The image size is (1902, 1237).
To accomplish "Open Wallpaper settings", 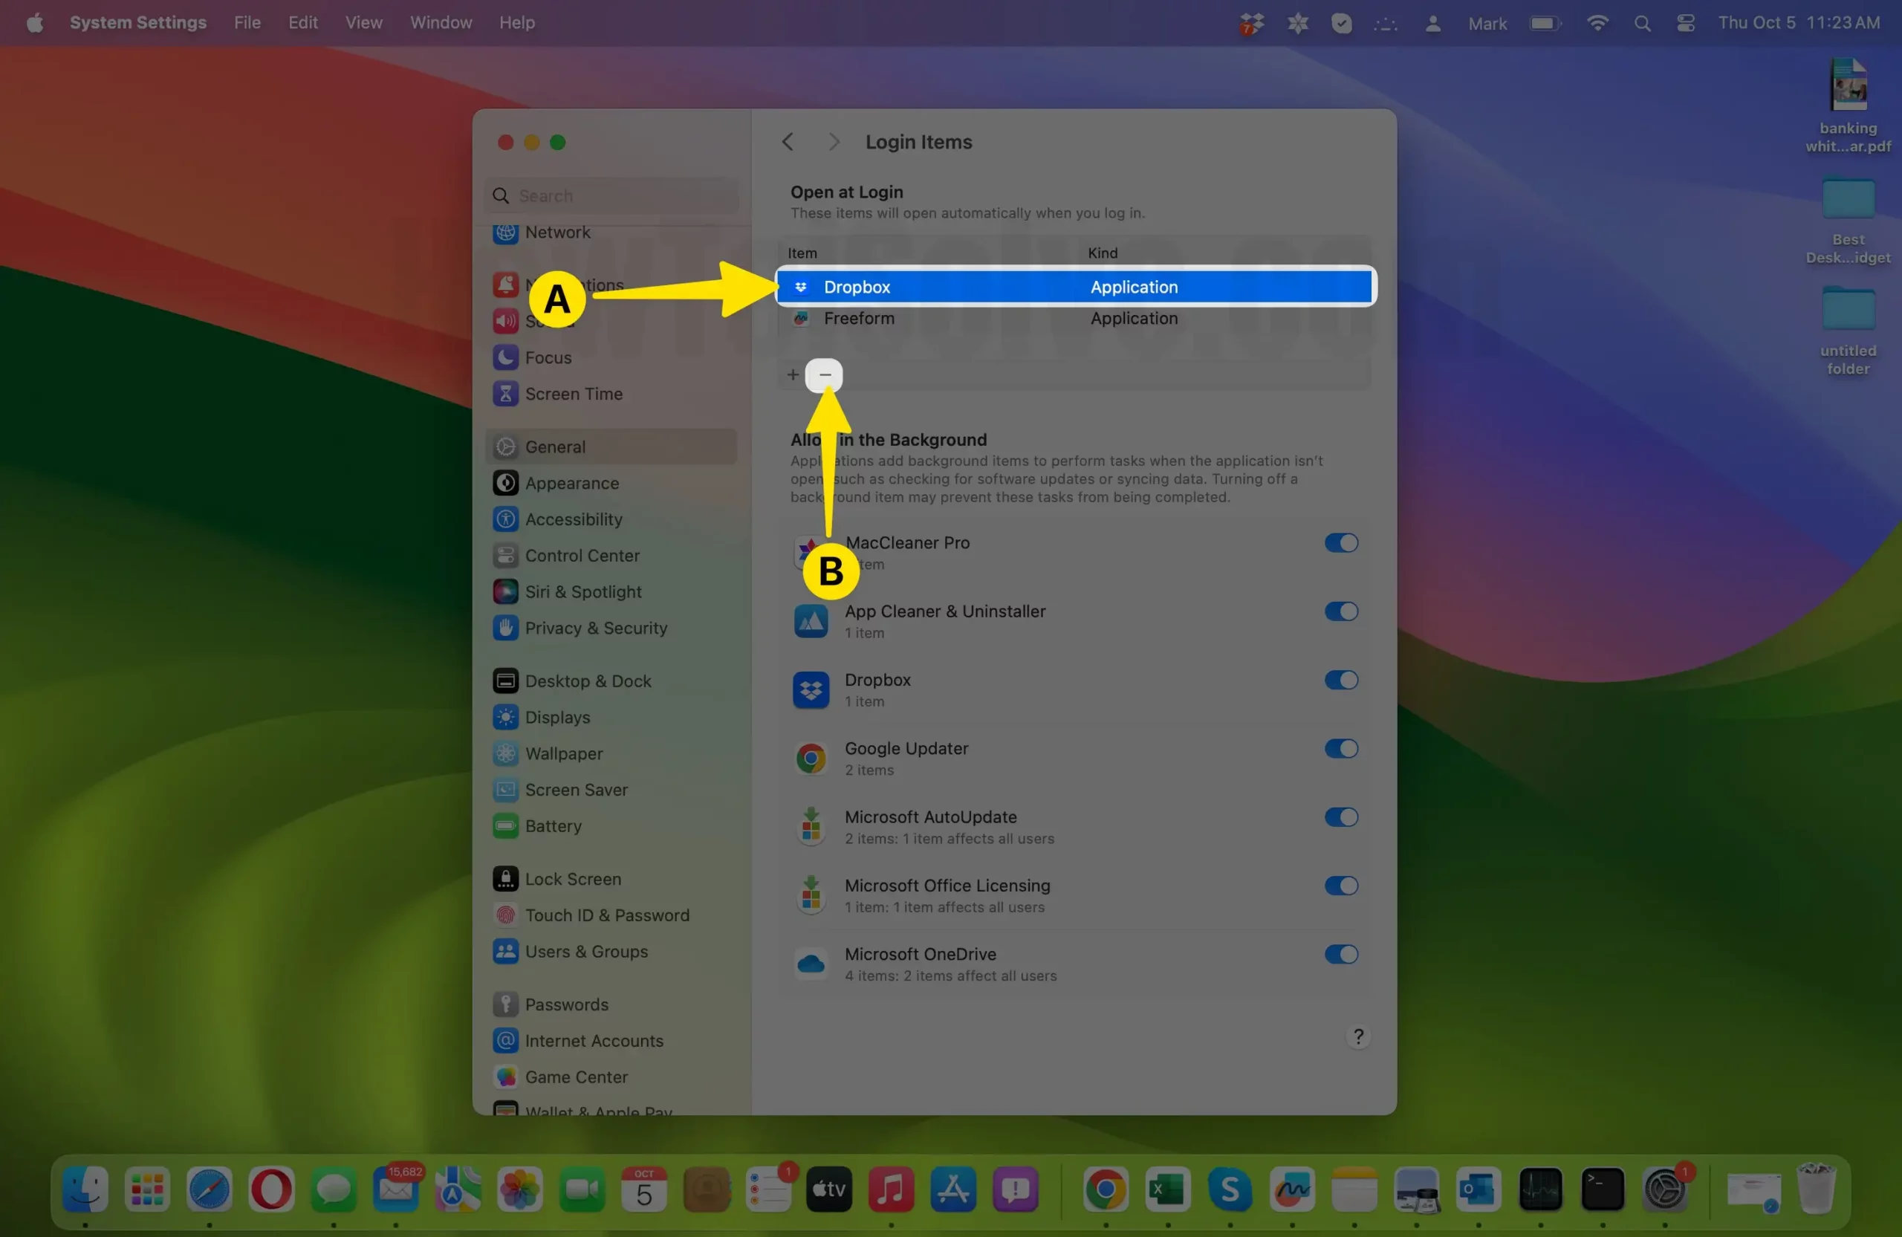I will [x=611, y=753].
